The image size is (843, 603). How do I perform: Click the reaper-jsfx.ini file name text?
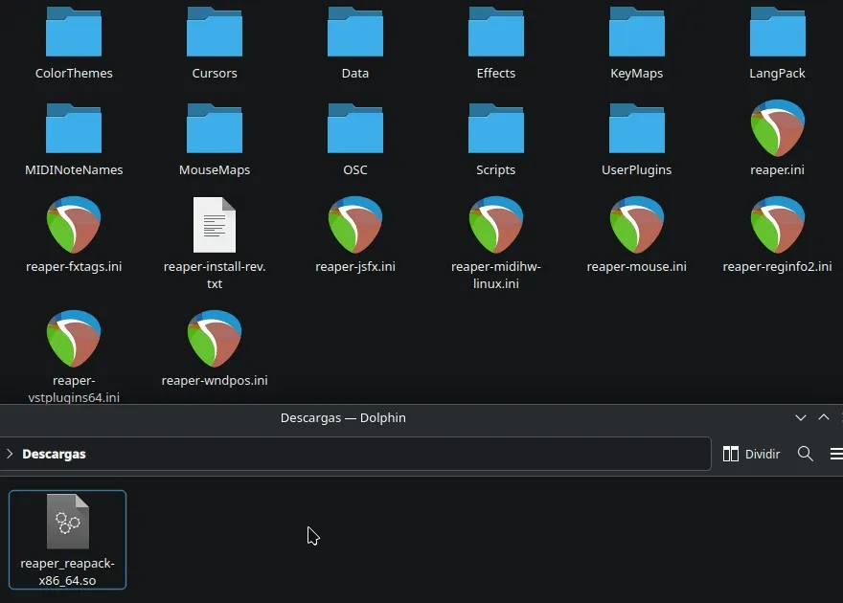click(355, 266)
